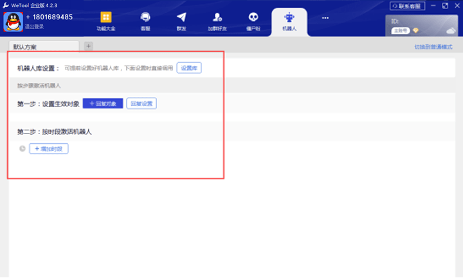Viewport: 463px width, 278px height.
Task: Click the blue add target button in step one
Action: coord(103,103)
